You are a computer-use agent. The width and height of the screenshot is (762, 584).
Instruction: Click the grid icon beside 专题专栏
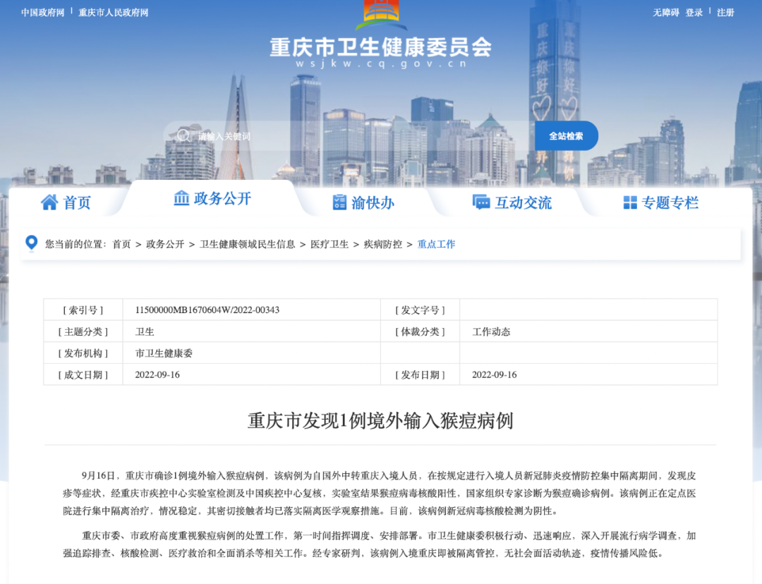coord(630,202)
